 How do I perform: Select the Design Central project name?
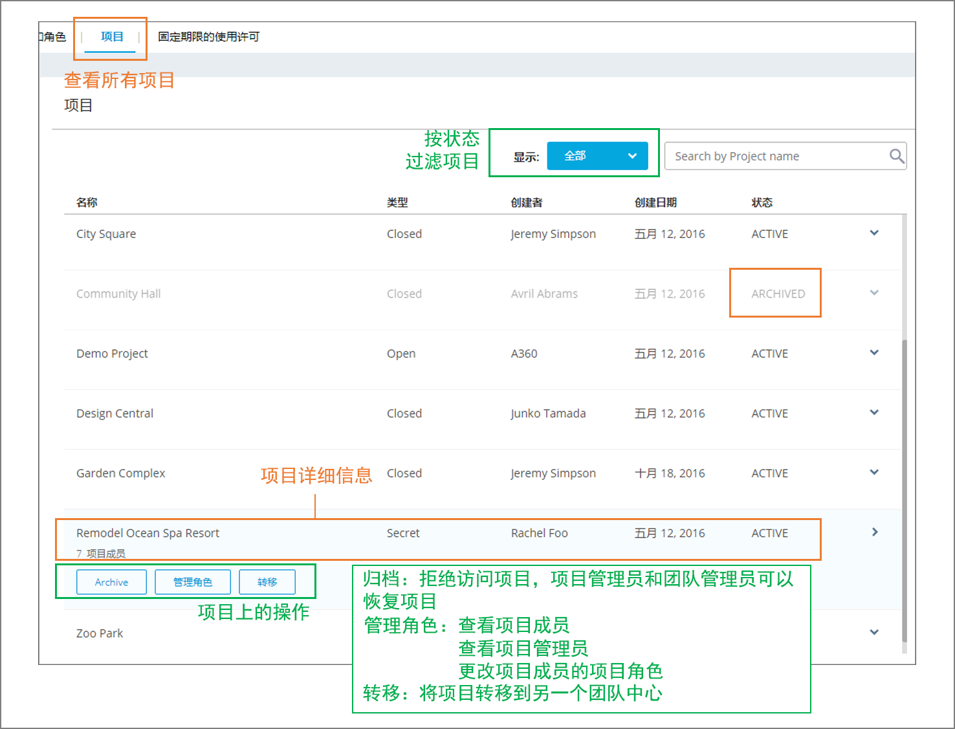click(x=115, y=413)
